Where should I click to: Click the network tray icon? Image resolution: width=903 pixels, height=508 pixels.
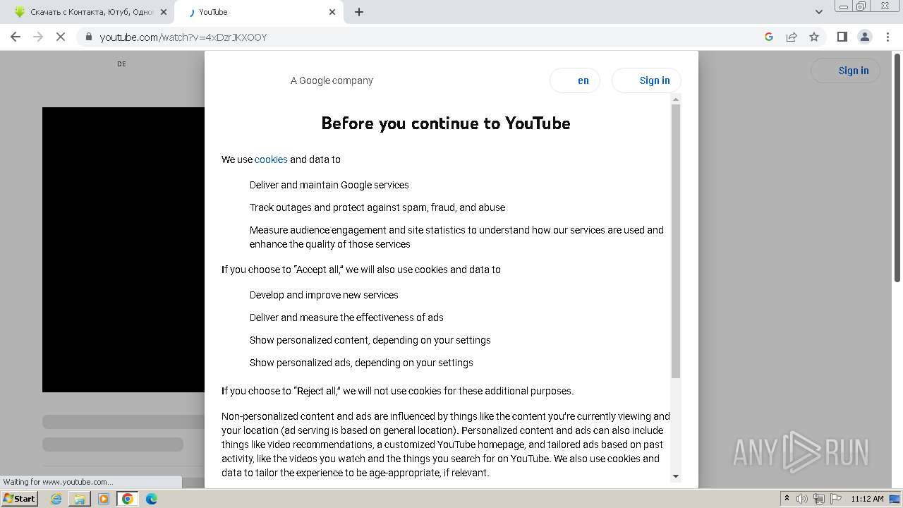(x=819, y=499)
